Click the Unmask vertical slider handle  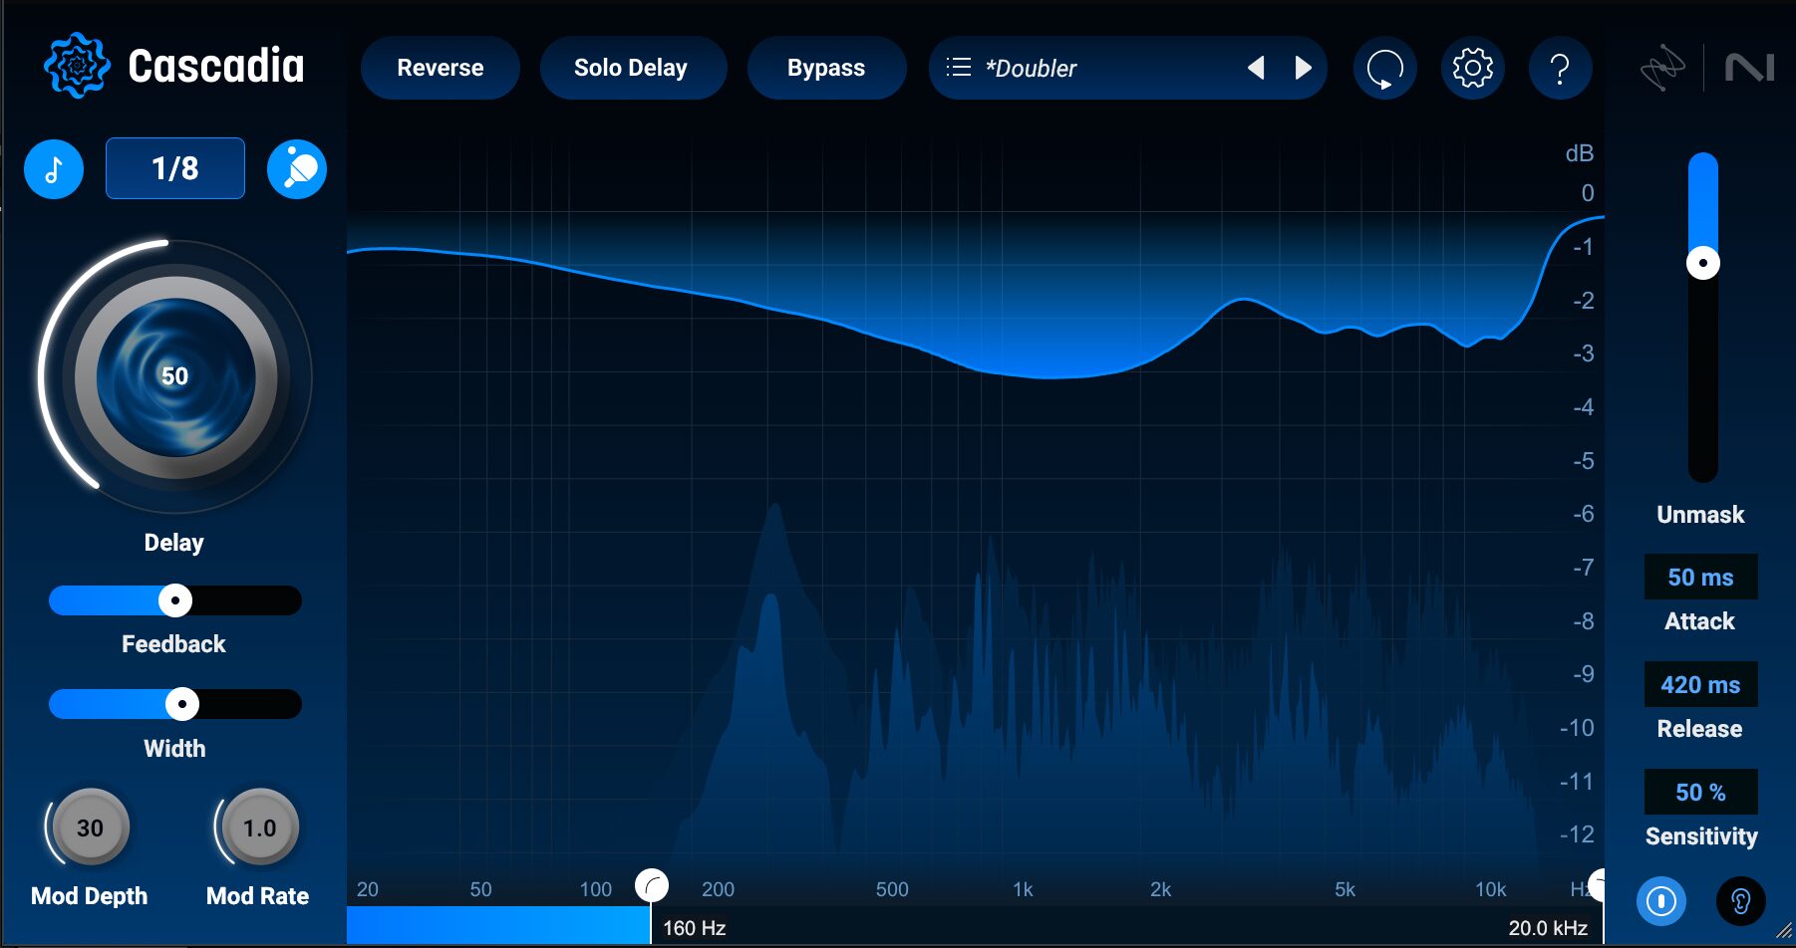(x=1702, y=263)
